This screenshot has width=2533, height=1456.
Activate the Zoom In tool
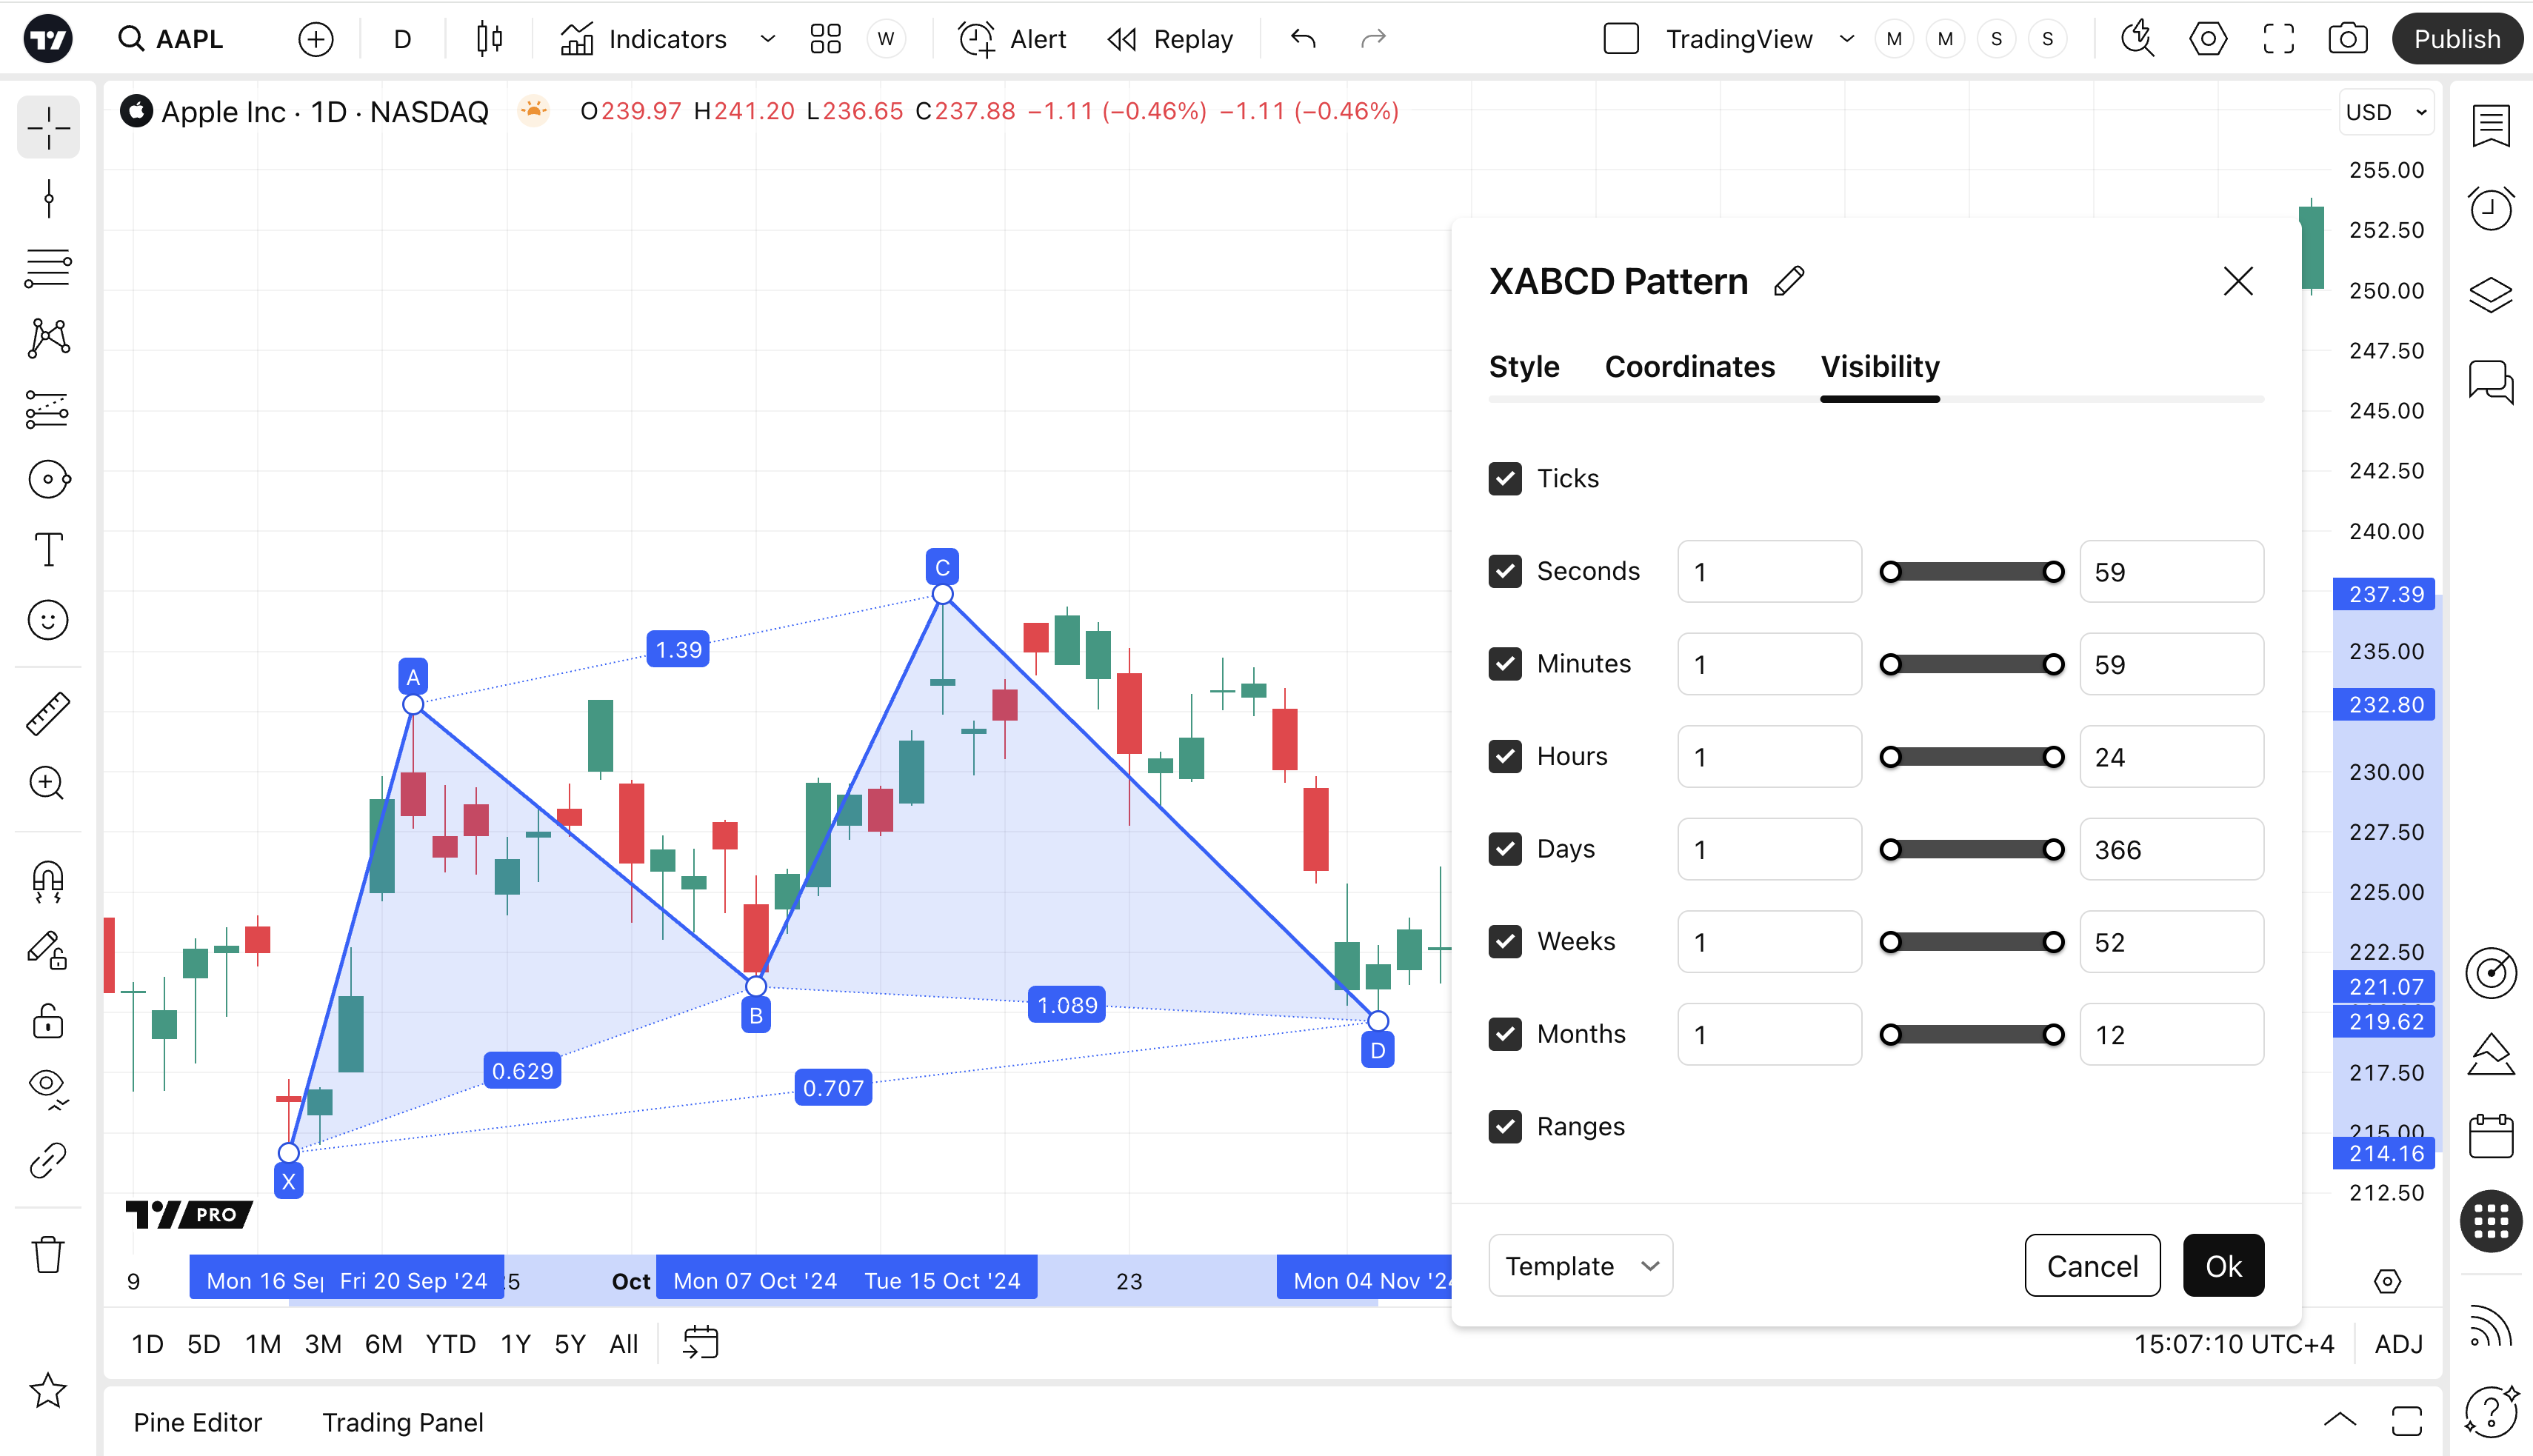tap(48, 783)
